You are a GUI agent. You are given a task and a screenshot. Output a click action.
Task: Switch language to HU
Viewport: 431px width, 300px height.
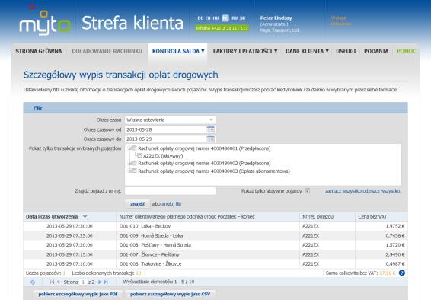[x=215, y=18]
